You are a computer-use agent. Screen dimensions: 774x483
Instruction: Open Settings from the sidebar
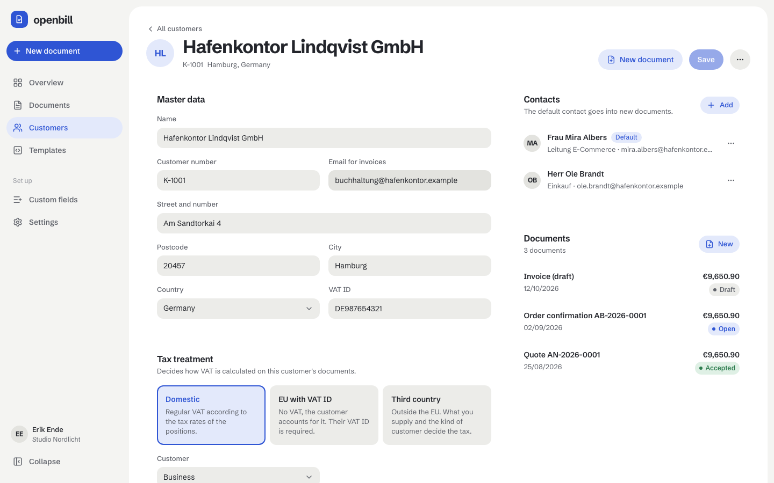point(64,222)
